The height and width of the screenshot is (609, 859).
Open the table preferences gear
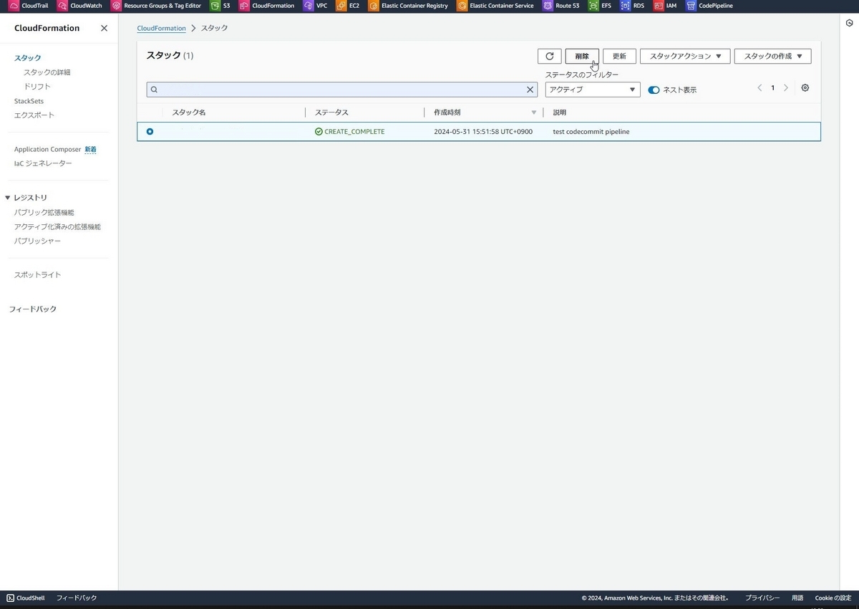[x=805, y=87]
